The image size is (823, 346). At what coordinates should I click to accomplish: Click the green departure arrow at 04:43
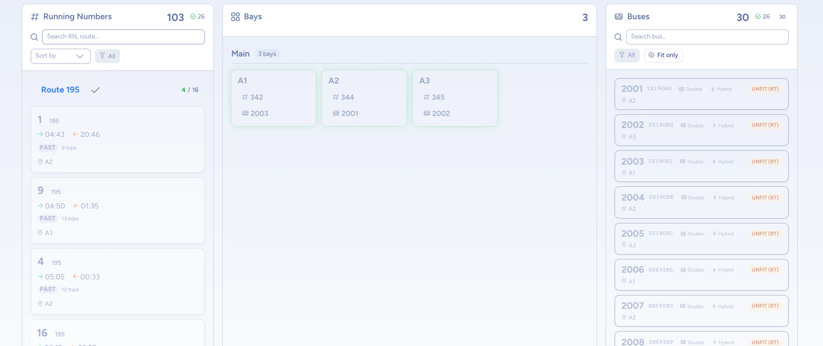[x=40, y=134]
